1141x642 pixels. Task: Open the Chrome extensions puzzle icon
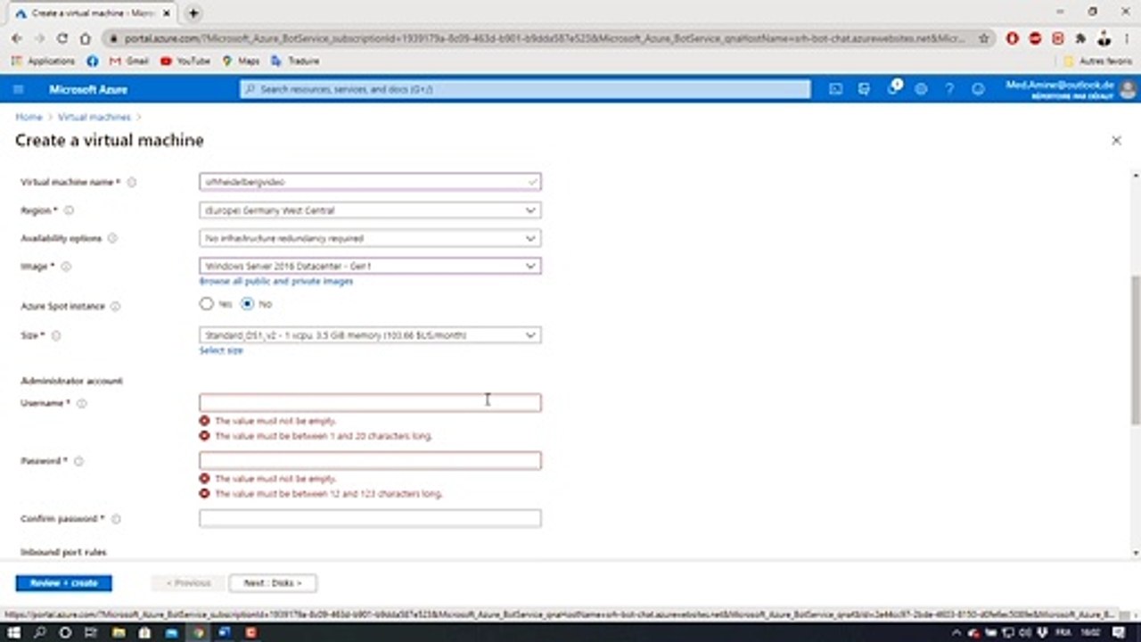(1080, 38)
